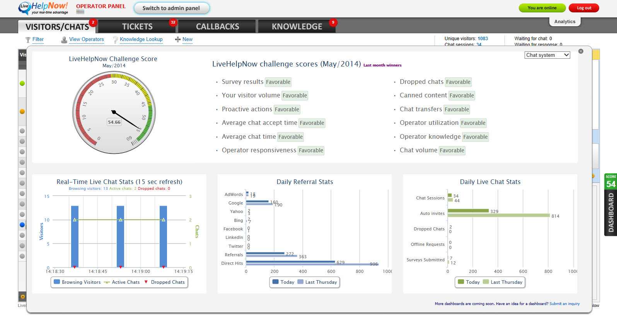Click the Log out button
The height and width of the screenshot is (322, 617).
click(584, 8)
